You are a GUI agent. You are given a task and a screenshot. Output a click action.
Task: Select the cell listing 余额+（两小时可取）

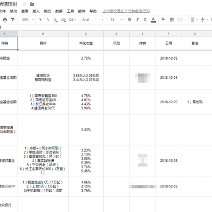[x=43, y=160]
